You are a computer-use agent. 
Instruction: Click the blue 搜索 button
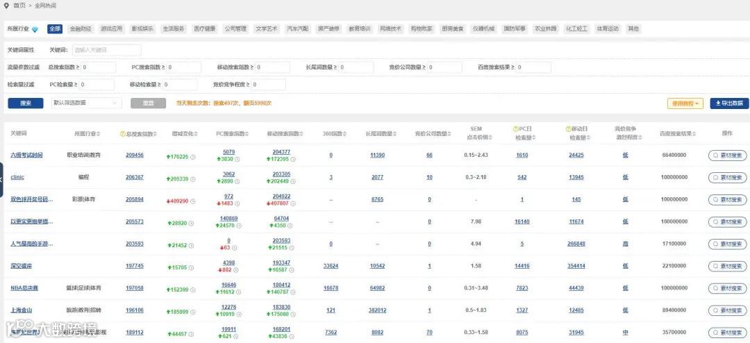click(x=26, y=103)
